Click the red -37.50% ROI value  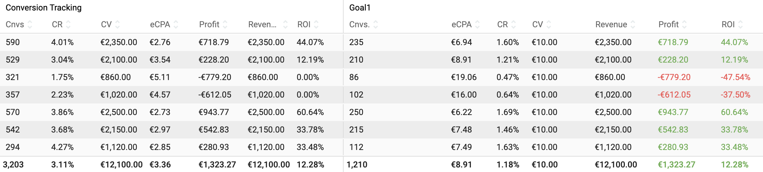pyautogui.click(x=735, y=95)
